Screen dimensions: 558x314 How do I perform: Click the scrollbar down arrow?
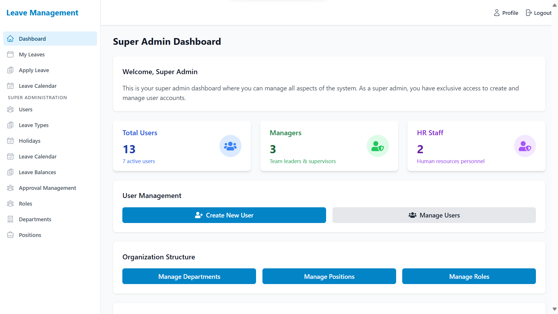tap(554, 309)
